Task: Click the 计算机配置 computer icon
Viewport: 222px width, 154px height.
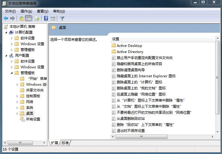Action: [11, 32]
